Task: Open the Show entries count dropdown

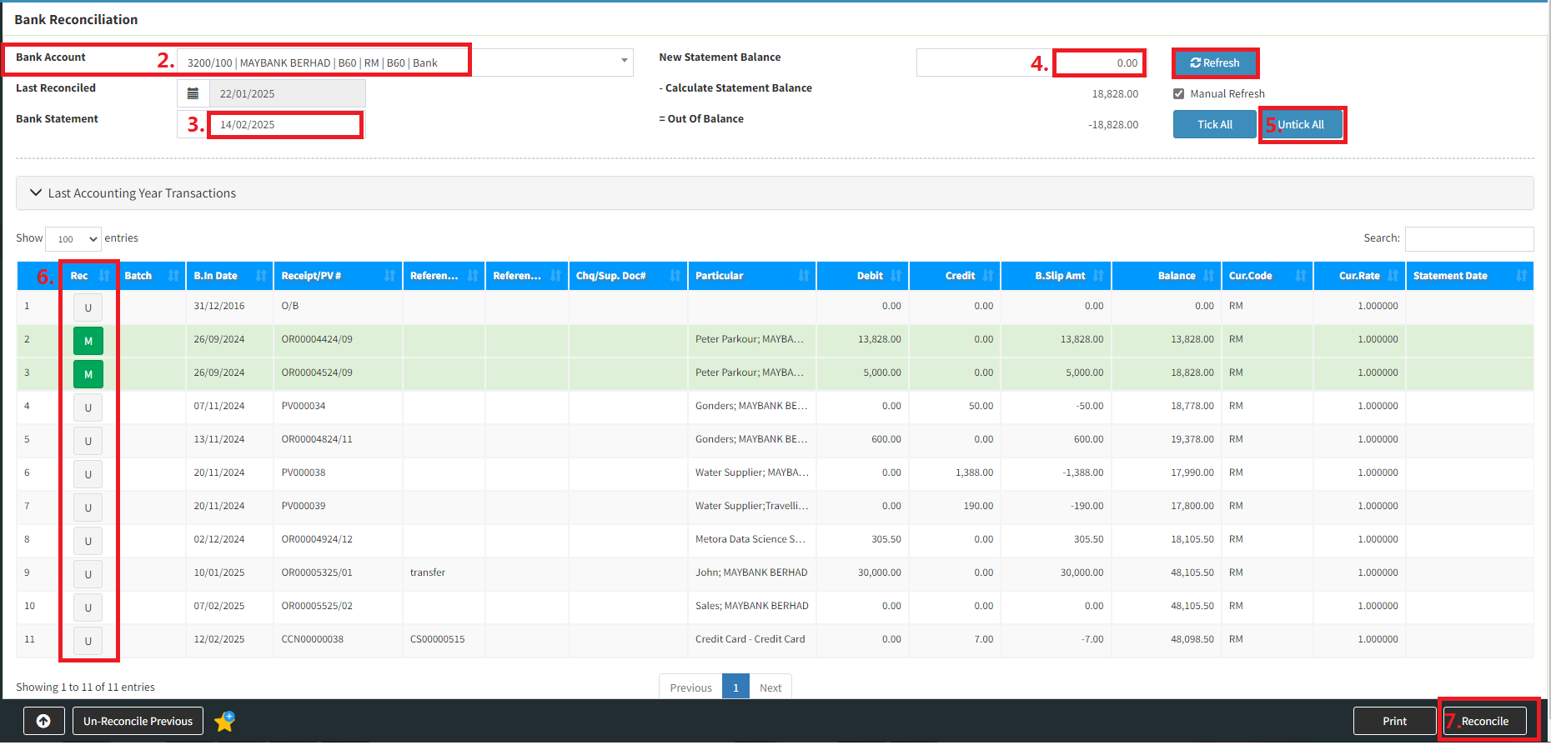Action: click(x=73, y=239)
